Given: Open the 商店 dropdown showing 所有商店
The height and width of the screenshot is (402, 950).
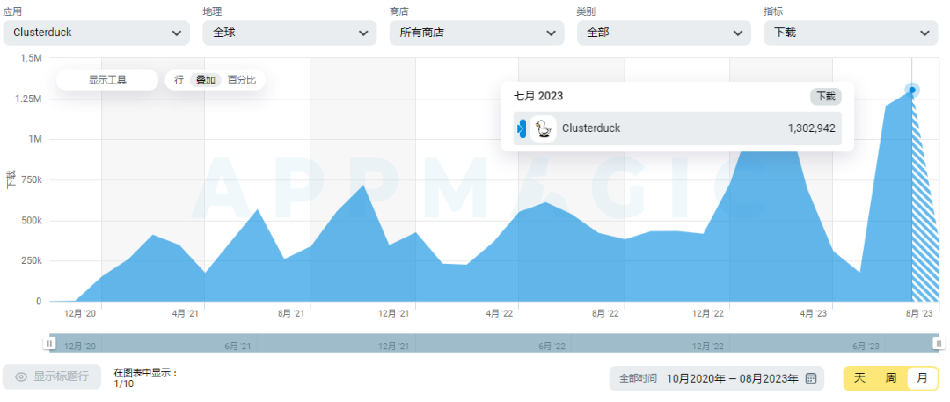Looking at the screenshot, I should click(x=477, y=33).
